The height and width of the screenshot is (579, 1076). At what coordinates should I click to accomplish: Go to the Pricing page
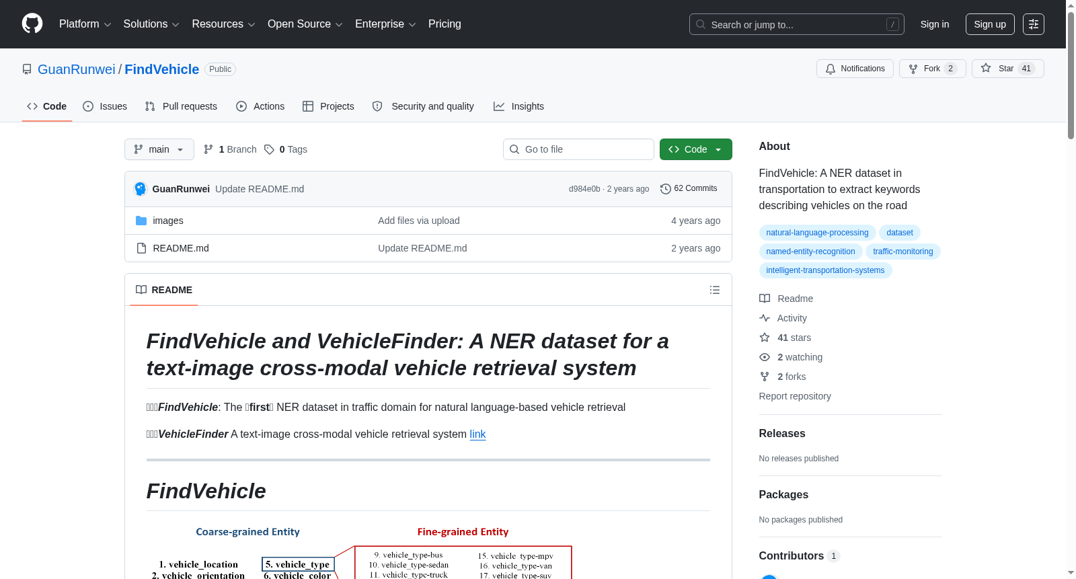(x=445, y=24)
